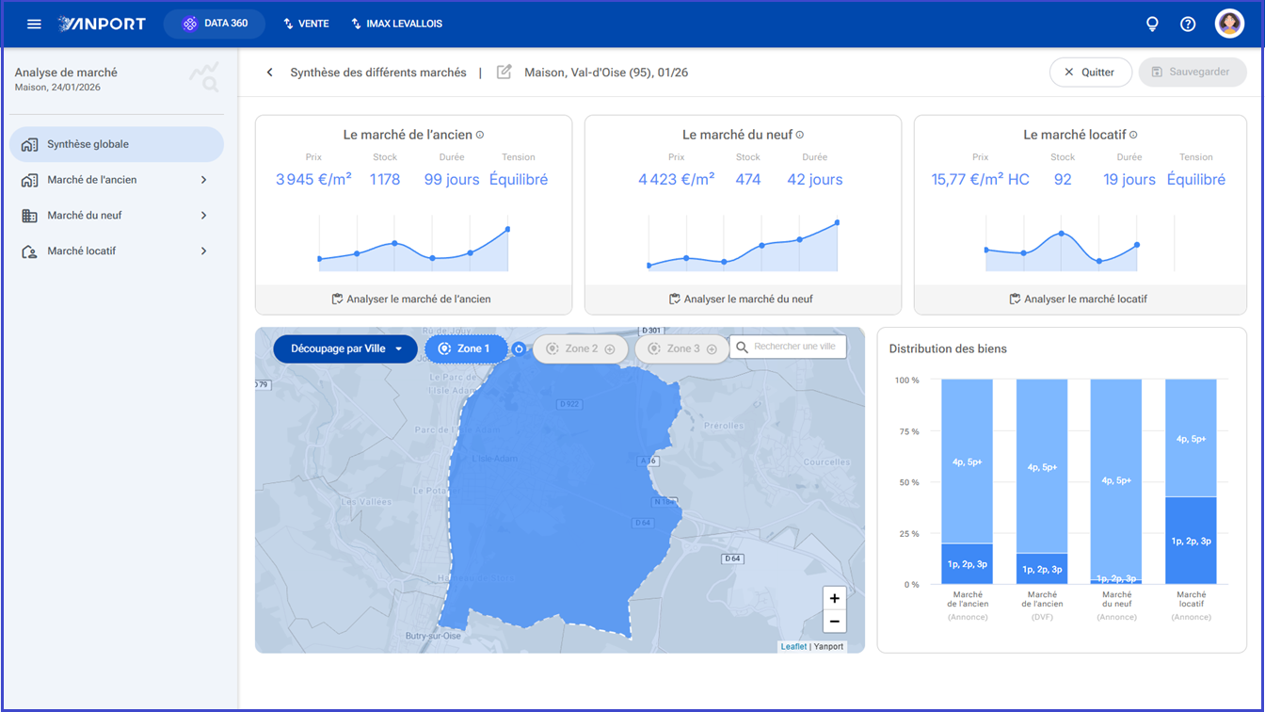Image resolution: width=1265 pixels, height=712 pixels.
Task: Click Analyser le marché du neuf
Action: pos(743,299)
